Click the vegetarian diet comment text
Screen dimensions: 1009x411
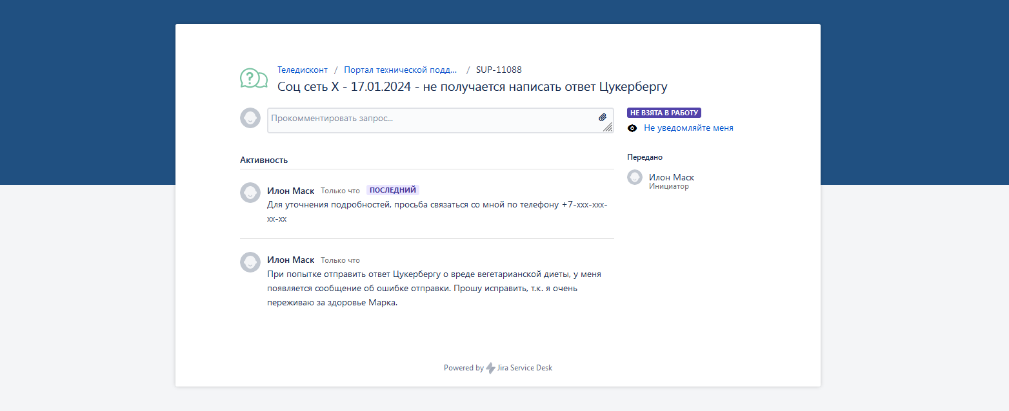(434, 289)
